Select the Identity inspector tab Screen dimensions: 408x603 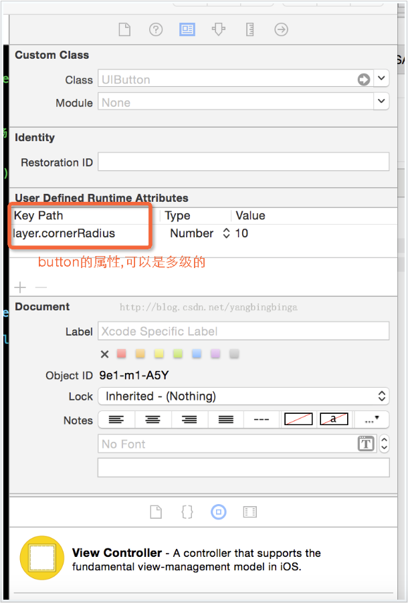pyautogui.click(x=187, y=29)
